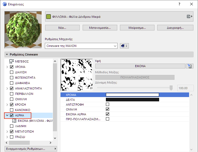Enable the ΦΩΤΕΙΝΟΤΗΤΑ channel checkbox
The image size is (198, 152).
12,78
